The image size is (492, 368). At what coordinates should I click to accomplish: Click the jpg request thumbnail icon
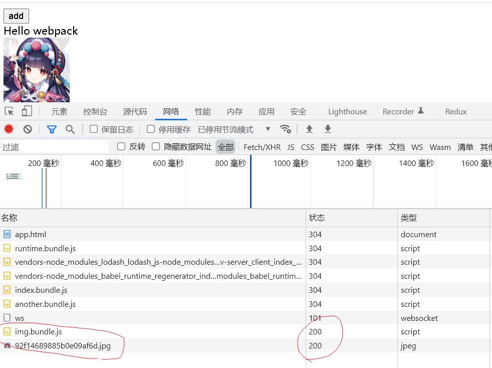click(7, 346)
